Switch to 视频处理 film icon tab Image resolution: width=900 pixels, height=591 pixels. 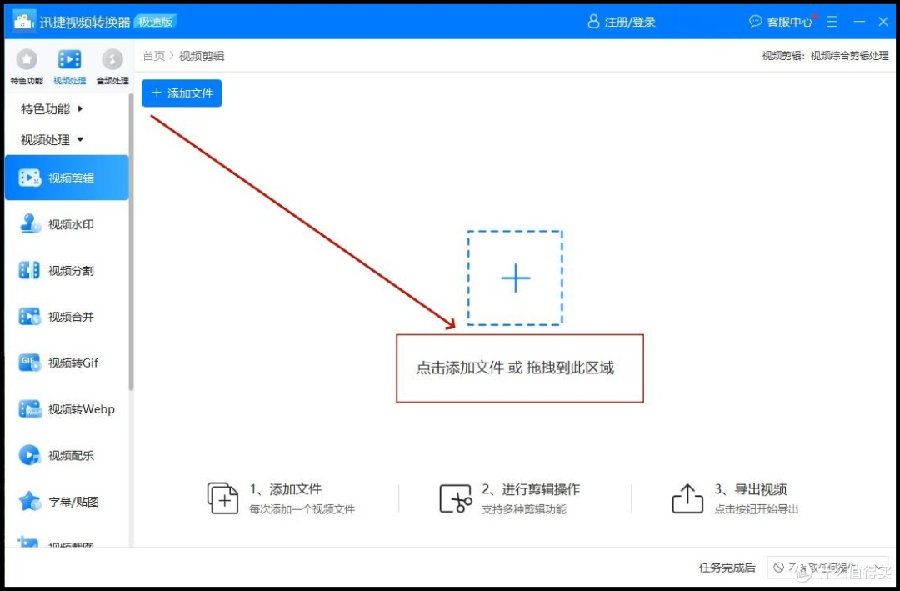pyautogui.click(x=69, y=67)
